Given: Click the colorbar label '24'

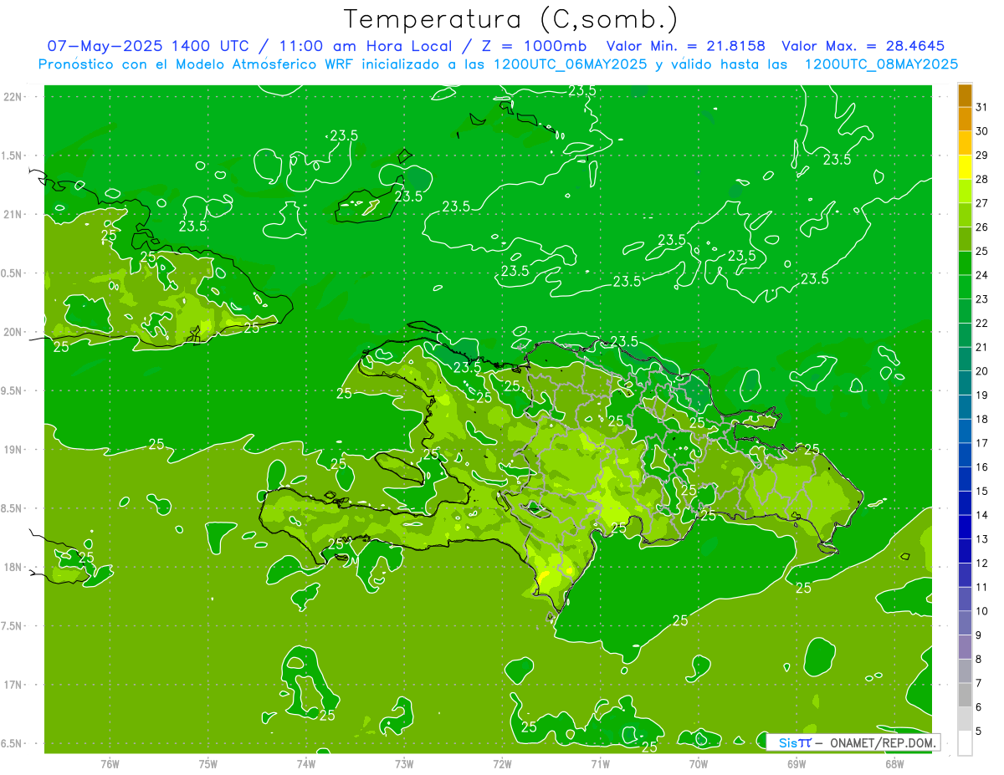Looking at the screenshot, I should click(x=982, y=275).
